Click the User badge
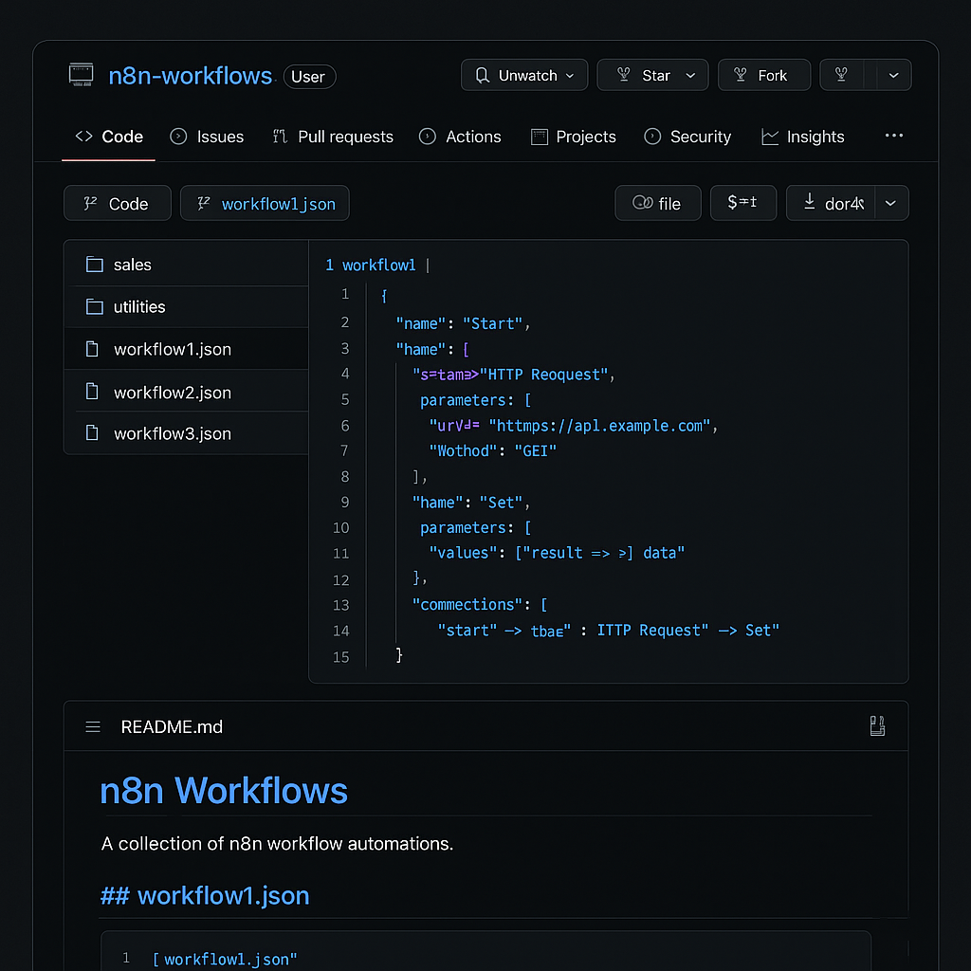The width and height of the screenshot is (971, 971). 309,77
